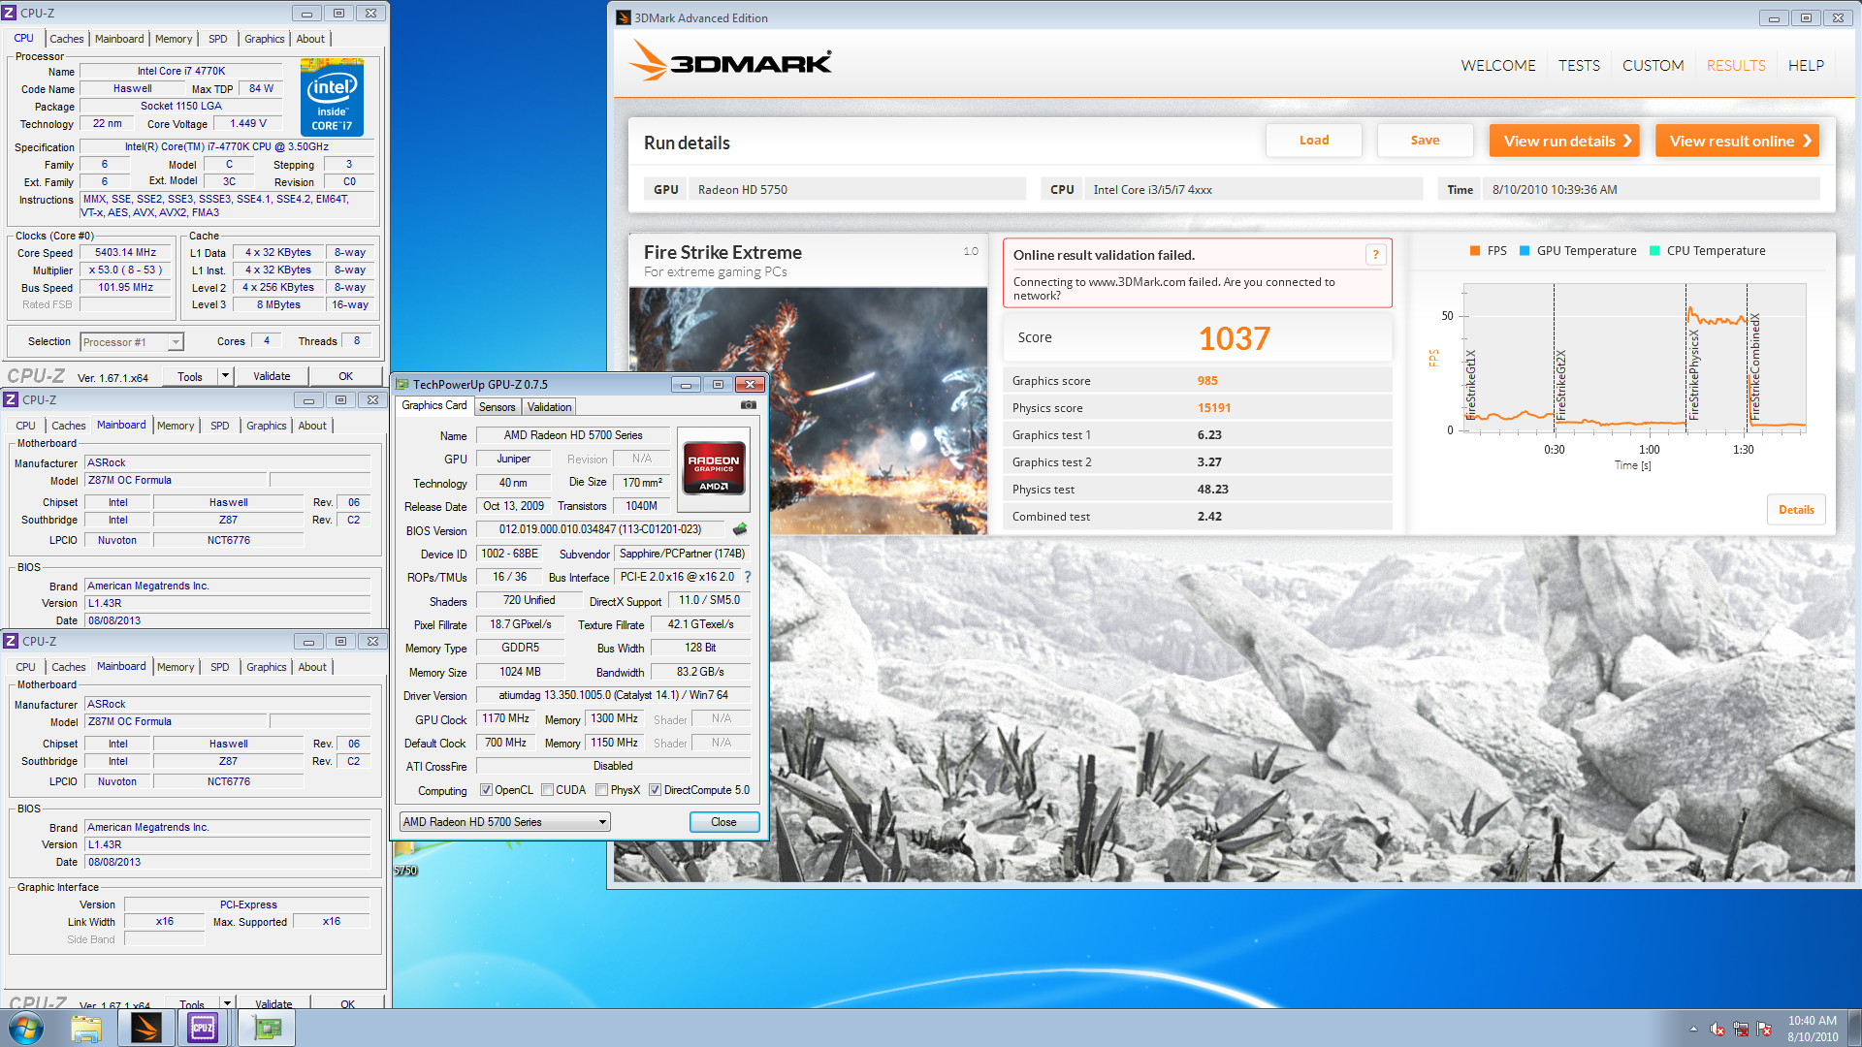Screen dimensions: 1862x1047
Task: Click the Show desktop strip on the taskbar
Action: [x=1854, y=1028]
